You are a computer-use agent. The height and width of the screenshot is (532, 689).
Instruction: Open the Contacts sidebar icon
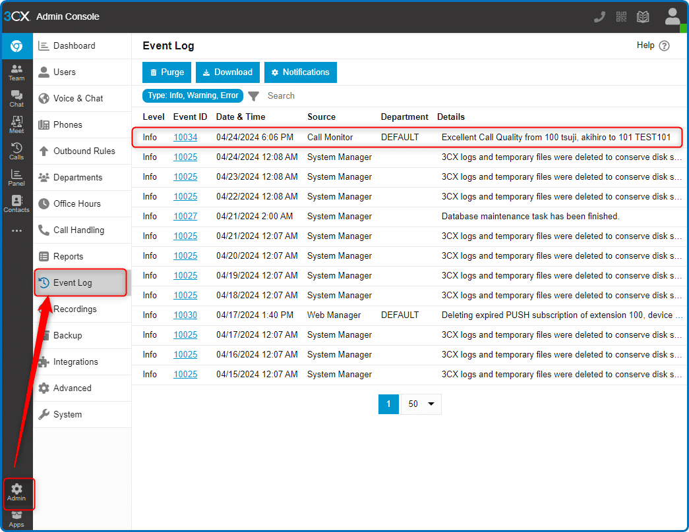16,204
